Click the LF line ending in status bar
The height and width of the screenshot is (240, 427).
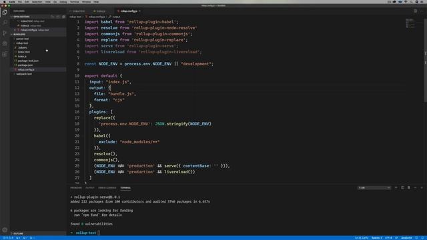click(x=396, y=238)
